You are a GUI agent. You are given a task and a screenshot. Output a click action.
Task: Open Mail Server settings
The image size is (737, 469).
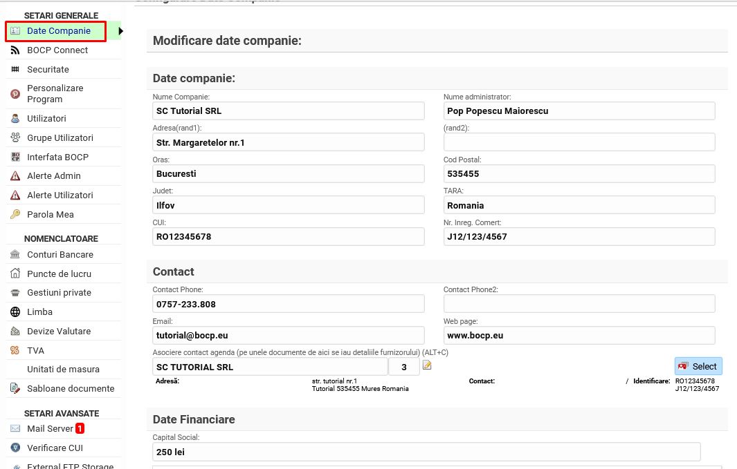point(50,429)
